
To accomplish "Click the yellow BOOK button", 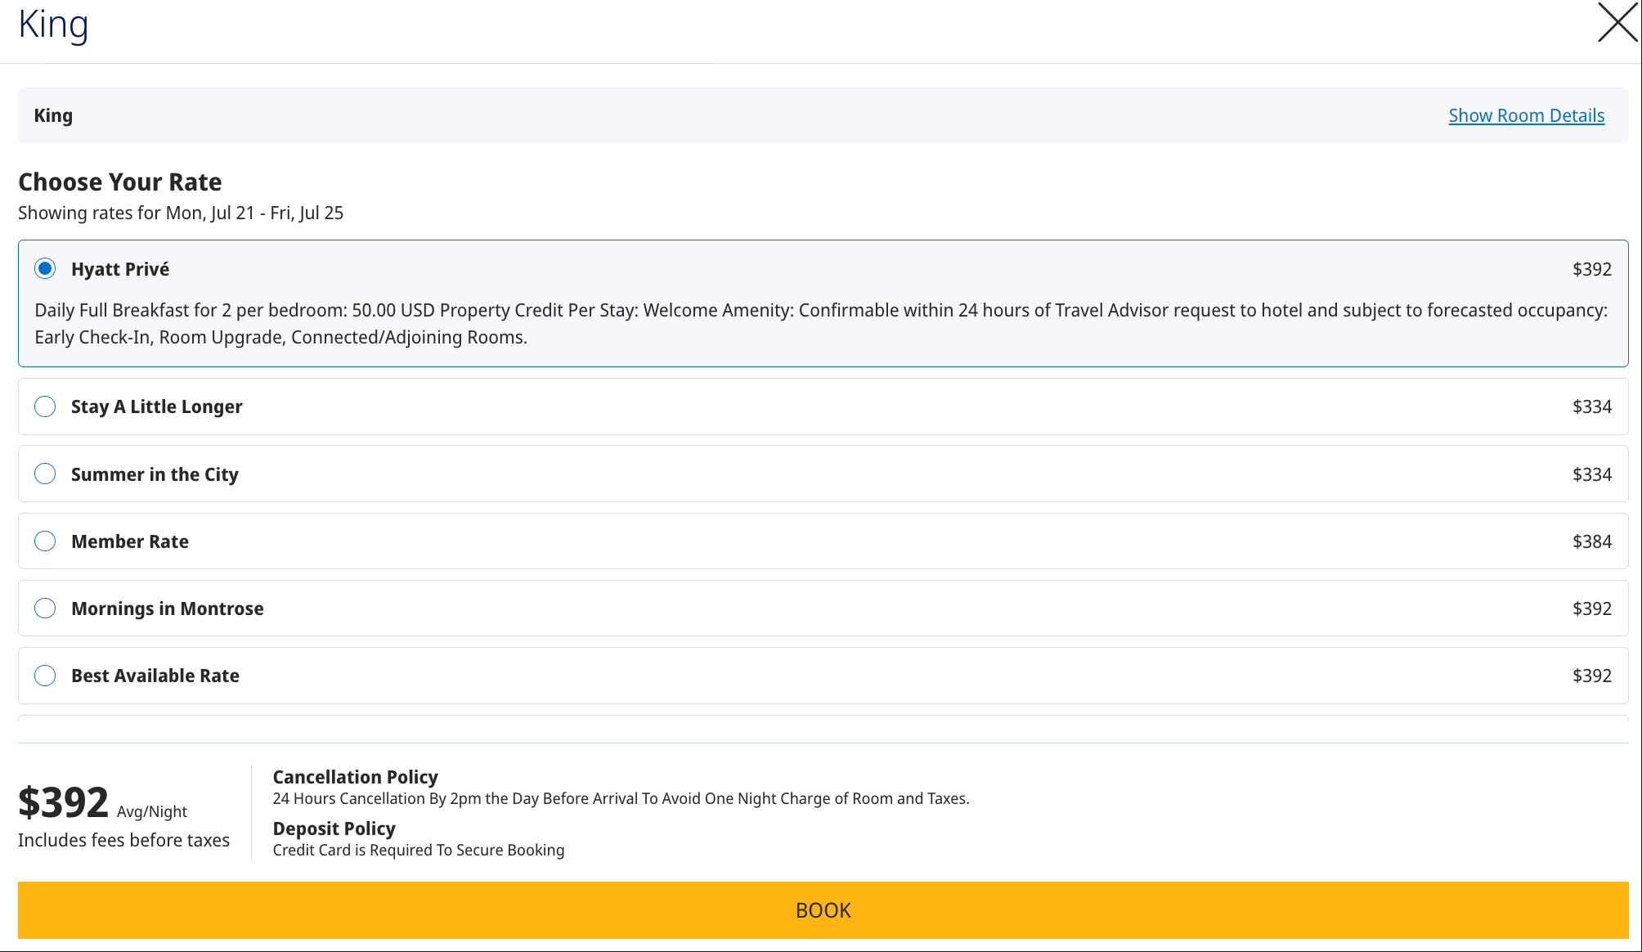I will (823, 909).
